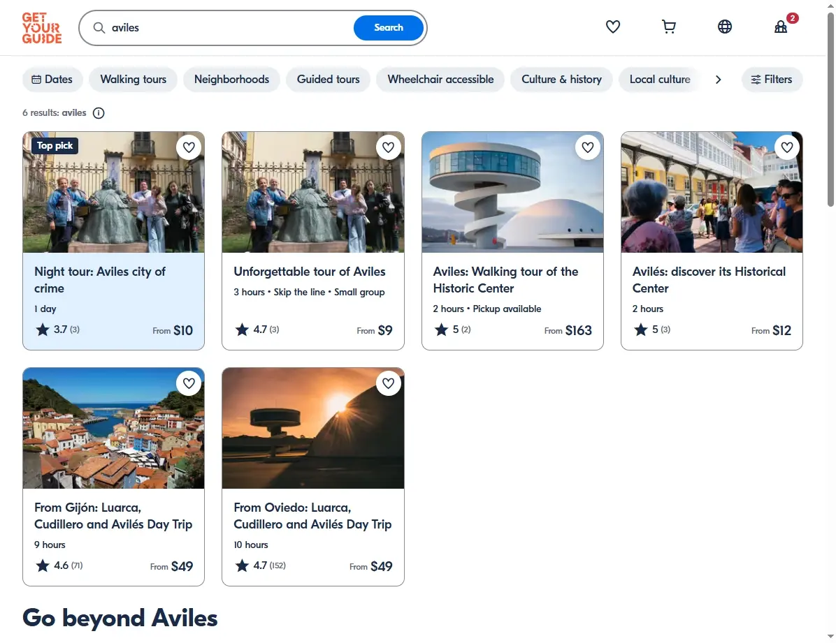Screen dimensions: 836x643
Task: Open Unforgettable tour of Aviles title
Action: coord(309,272)
